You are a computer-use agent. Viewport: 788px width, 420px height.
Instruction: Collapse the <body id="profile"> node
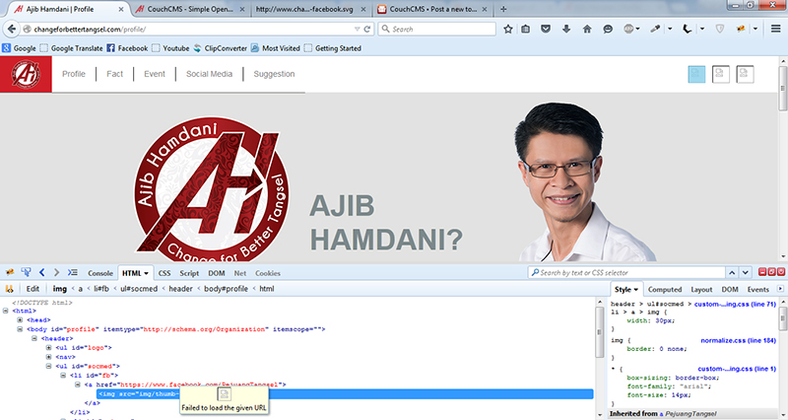(20, 329)
